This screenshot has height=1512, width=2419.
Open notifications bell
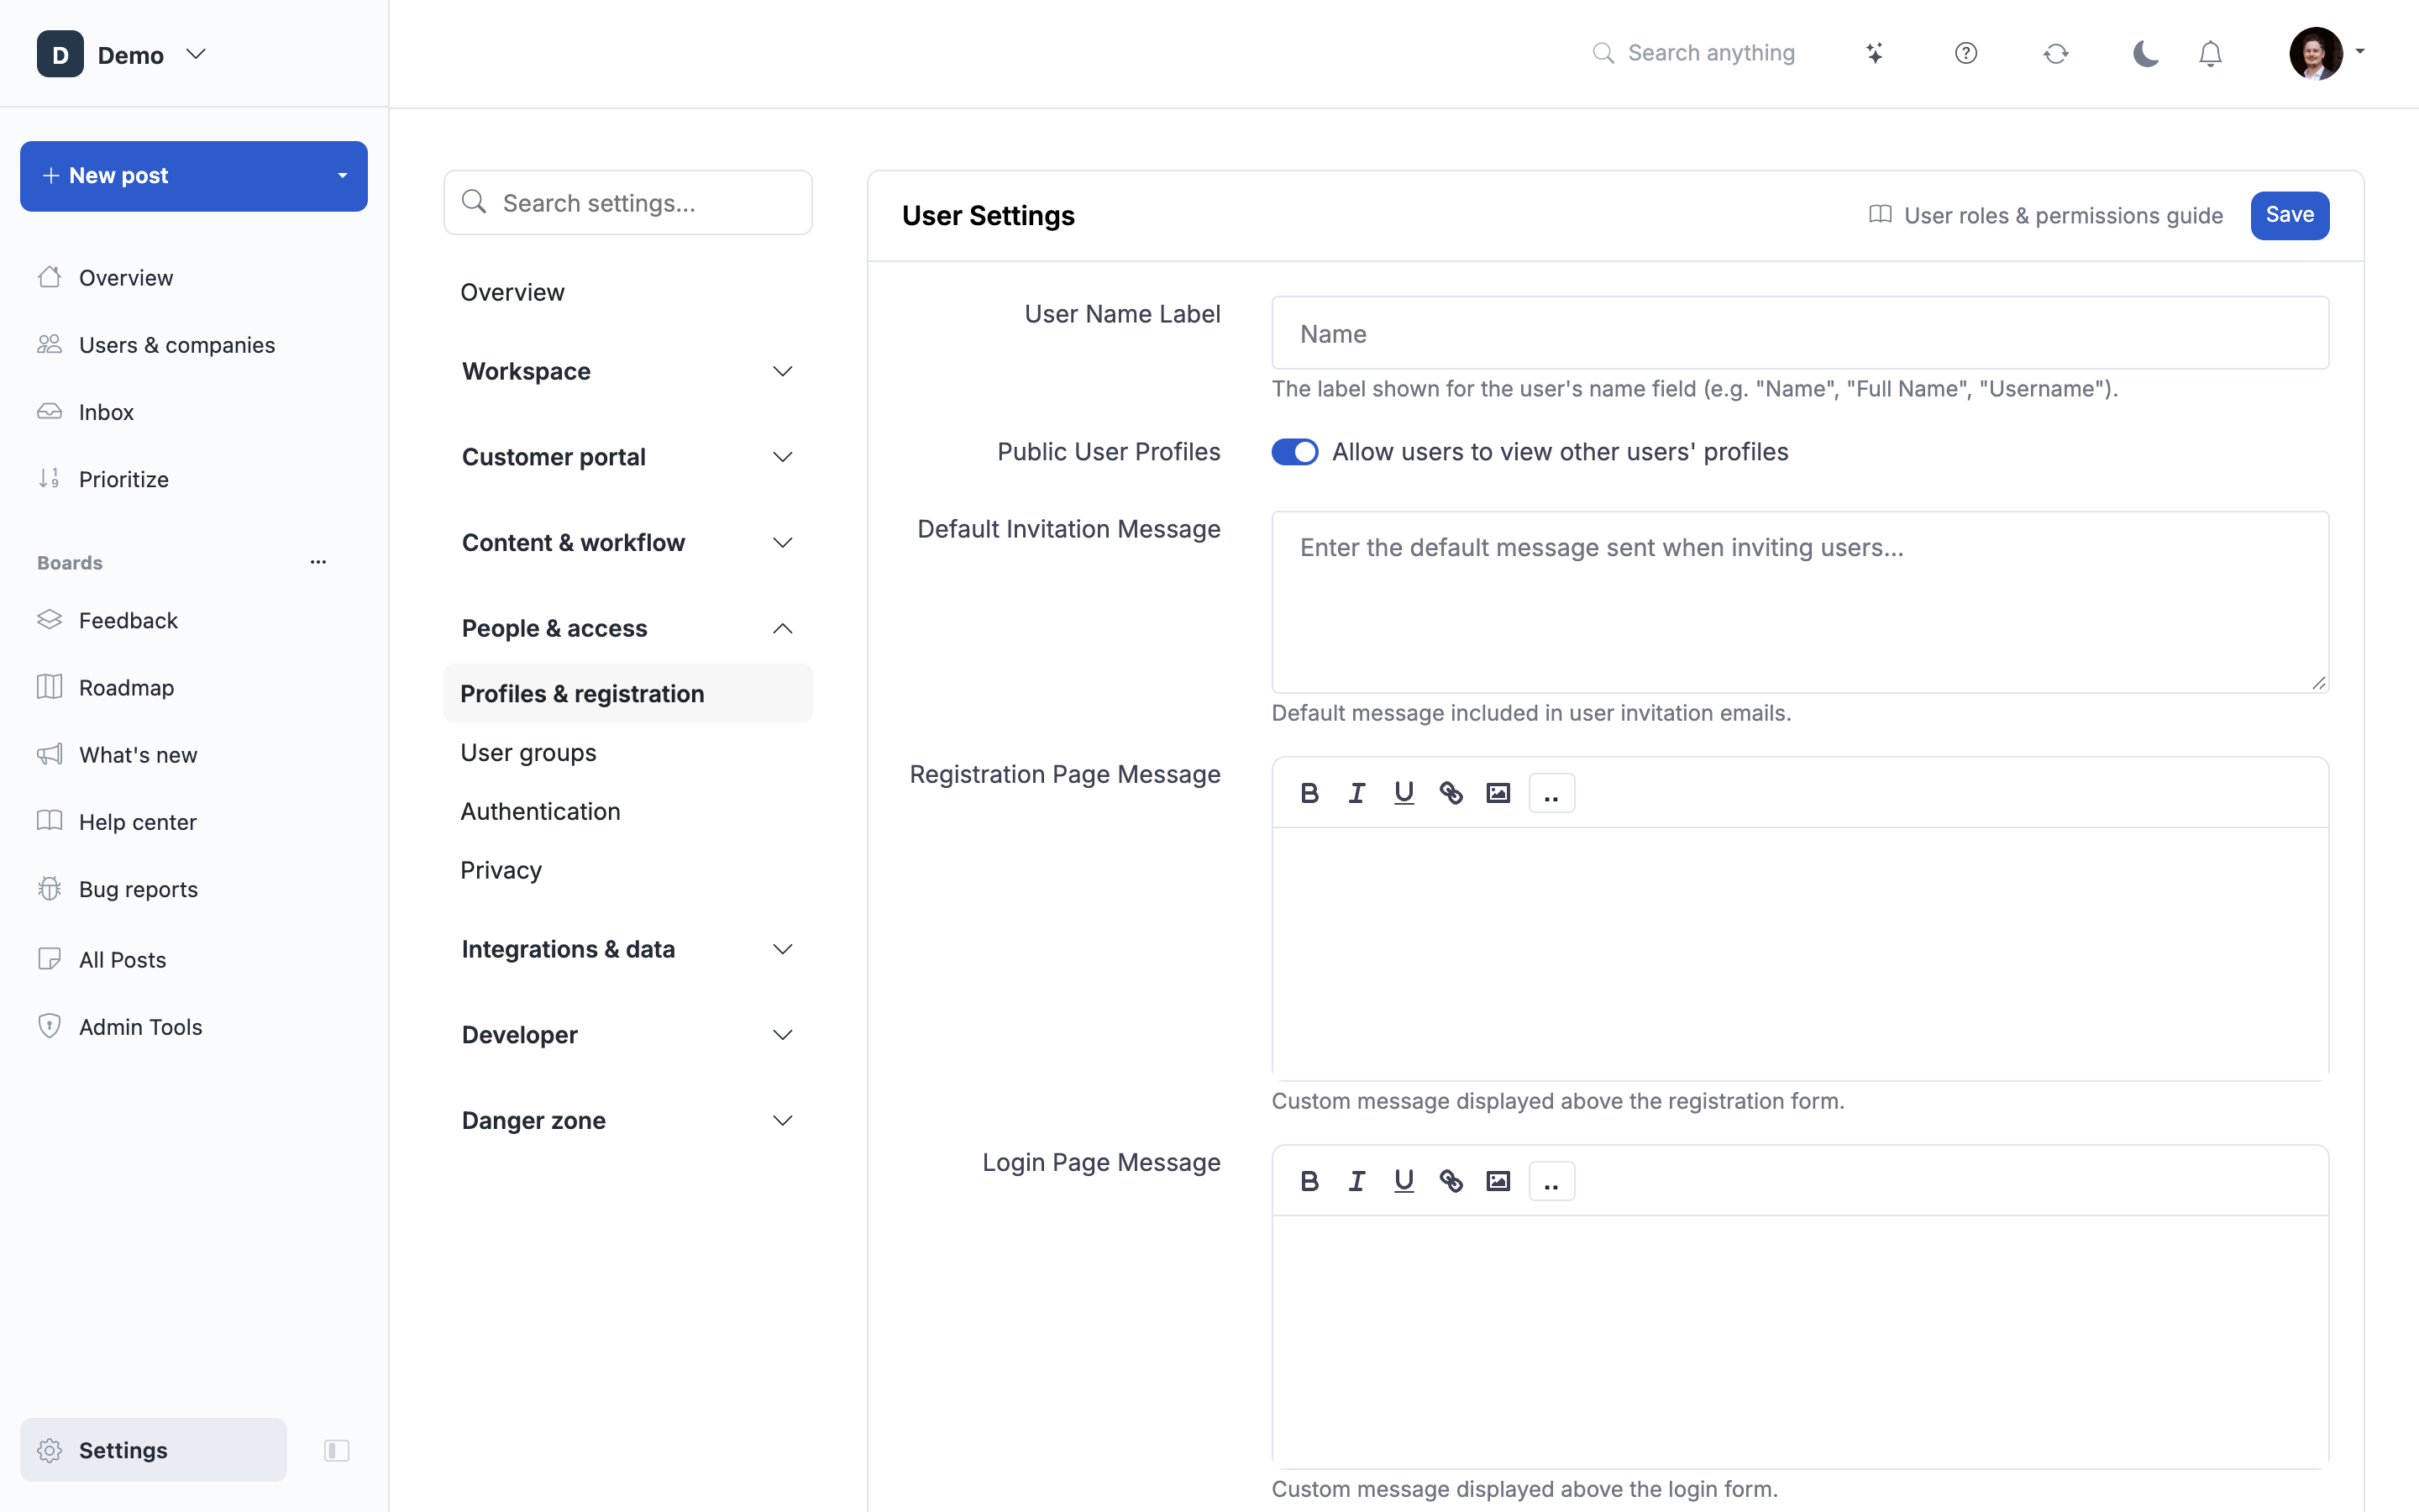coord(2210,53)
